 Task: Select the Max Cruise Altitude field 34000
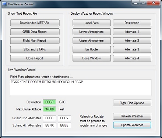tap(49, 109)
